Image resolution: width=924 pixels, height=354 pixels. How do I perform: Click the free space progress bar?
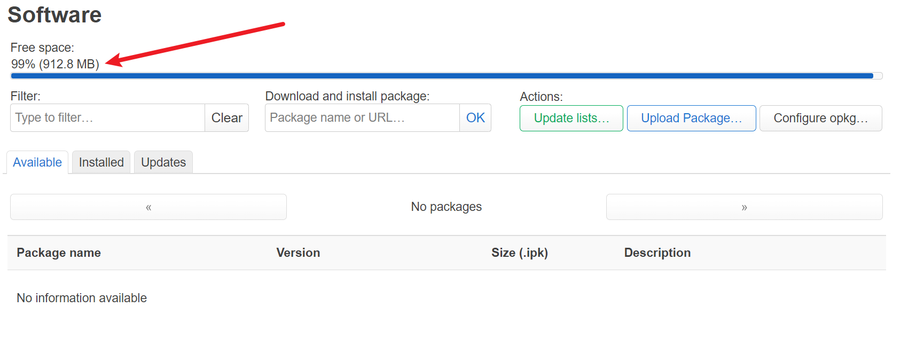[447, 76]
